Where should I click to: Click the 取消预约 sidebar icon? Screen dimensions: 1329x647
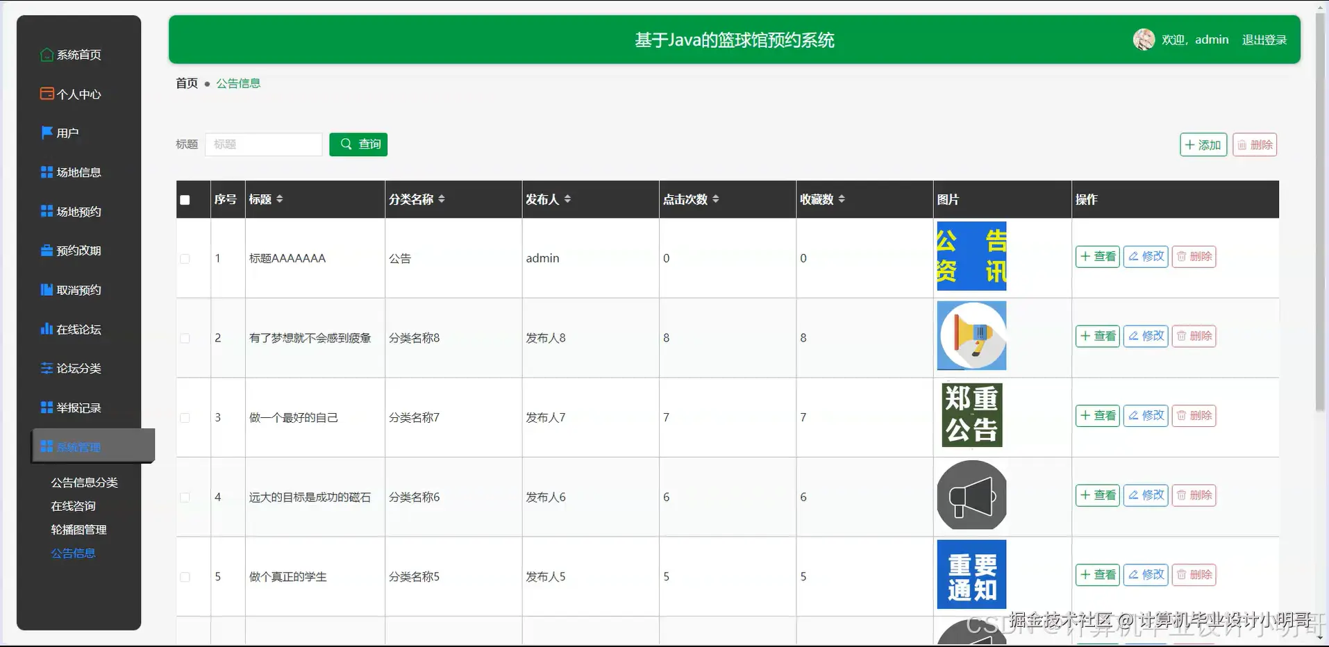[x=46, y=289]
